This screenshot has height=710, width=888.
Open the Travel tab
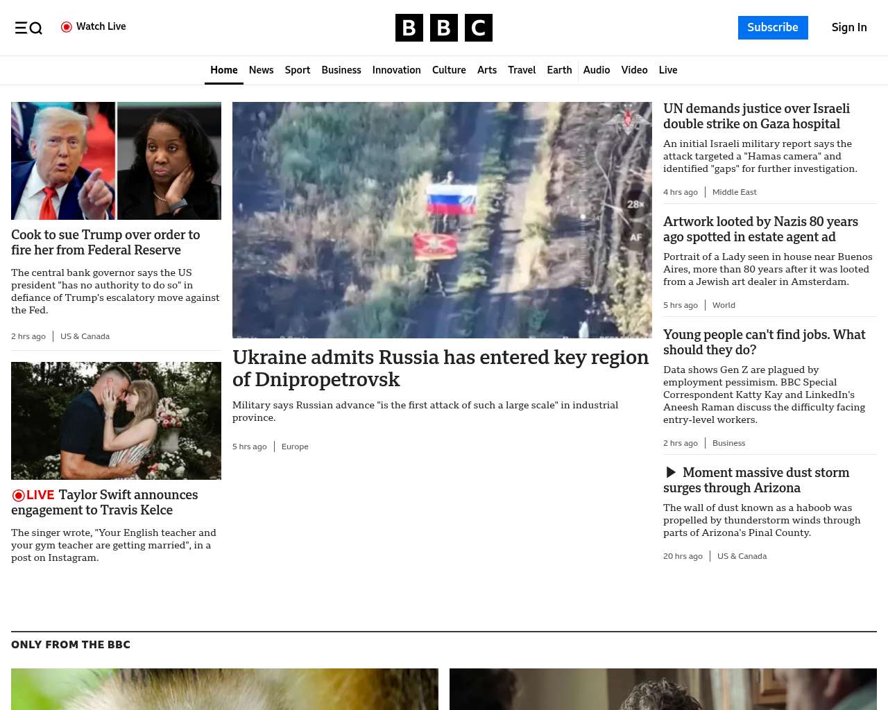[x=522, y=70]
